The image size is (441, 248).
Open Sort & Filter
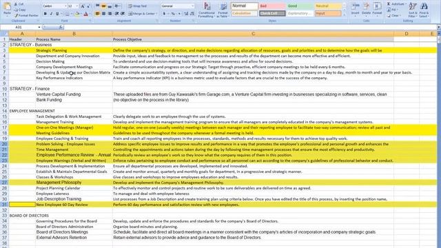pos(413,10)
